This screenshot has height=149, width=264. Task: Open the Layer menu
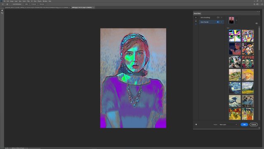point(16,1)
